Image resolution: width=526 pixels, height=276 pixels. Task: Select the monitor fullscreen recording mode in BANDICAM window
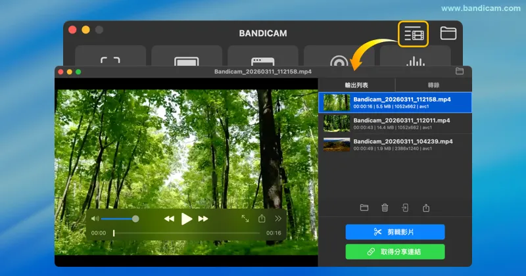click(x=187, y=56)
